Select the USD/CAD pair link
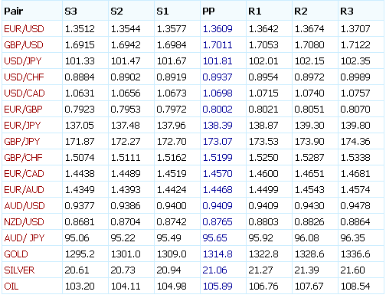 tap(25, 93)
